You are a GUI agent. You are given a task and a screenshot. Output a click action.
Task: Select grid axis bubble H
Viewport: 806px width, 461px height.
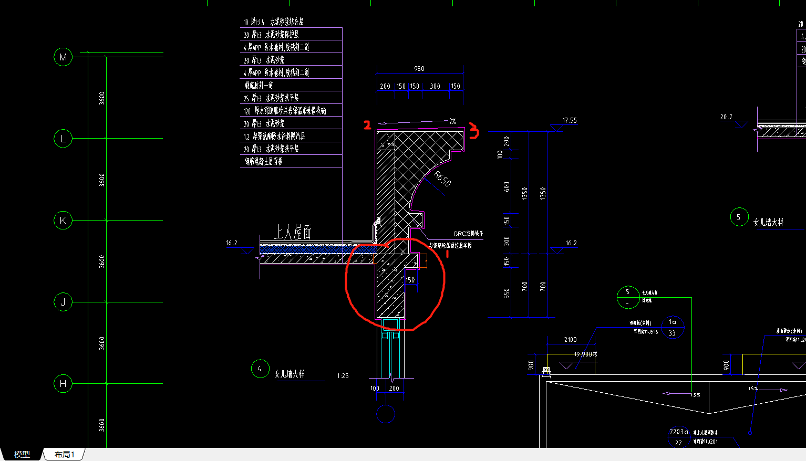(63, 383)
